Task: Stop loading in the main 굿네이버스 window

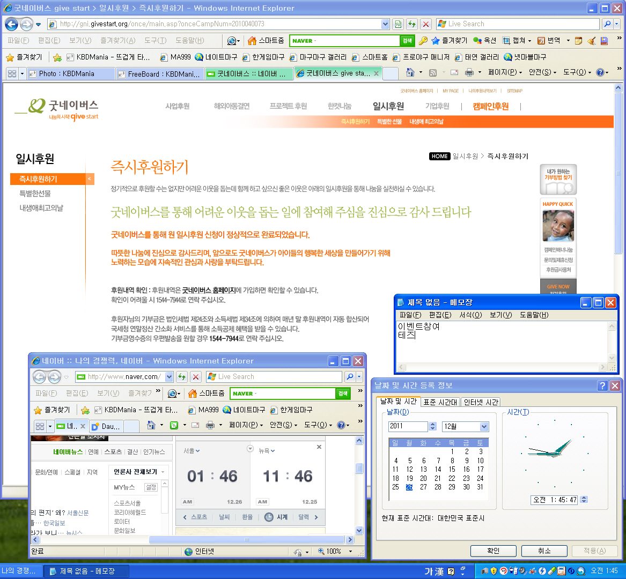Action: pyautogui.click(x=426, y=24)
